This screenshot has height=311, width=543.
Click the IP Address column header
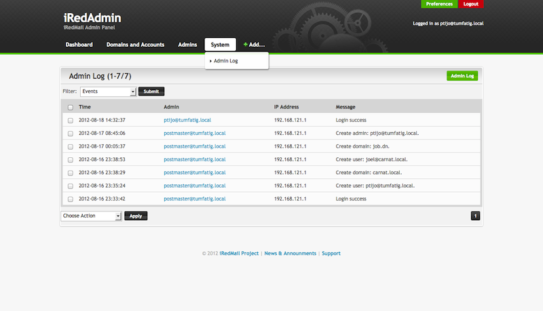(286, 107)
